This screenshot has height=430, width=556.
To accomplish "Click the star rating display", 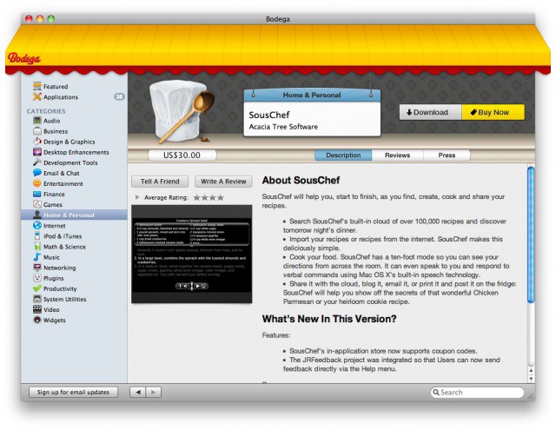I will (208, 197).
